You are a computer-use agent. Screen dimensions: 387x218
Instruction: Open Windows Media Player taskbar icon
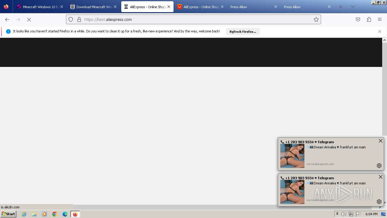(x=44, y=214)
